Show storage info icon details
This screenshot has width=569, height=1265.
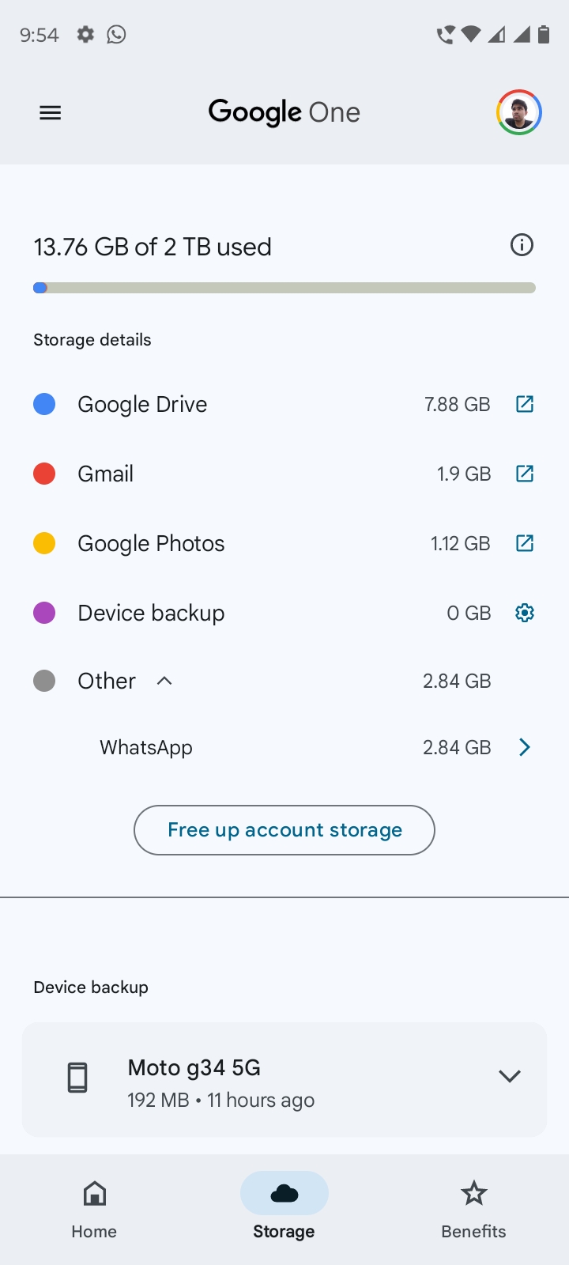tap(522, 245)
